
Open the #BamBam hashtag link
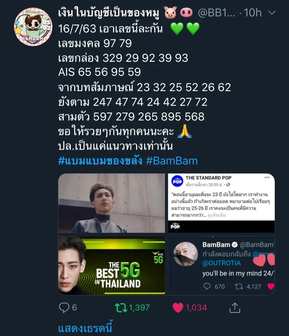[x=172, y=161]
